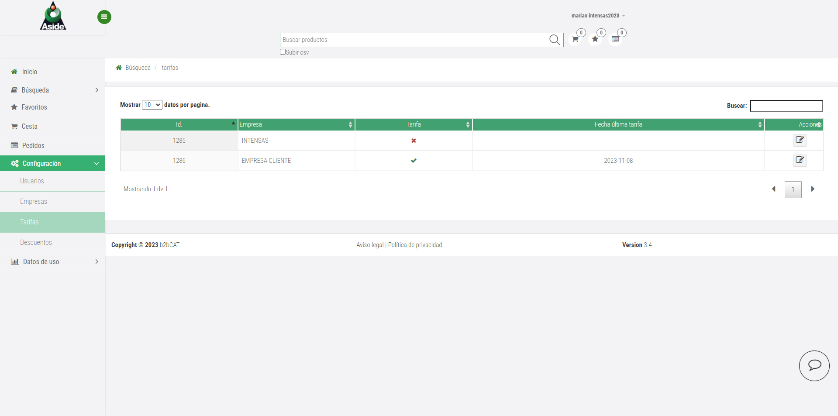Open favorites star icon in header
The height and width of the screenshot is (416, 838).
[x=595, y=39]
